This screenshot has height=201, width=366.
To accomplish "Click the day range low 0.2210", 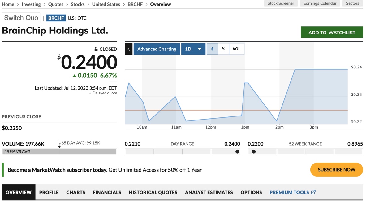I will point(133,144).
